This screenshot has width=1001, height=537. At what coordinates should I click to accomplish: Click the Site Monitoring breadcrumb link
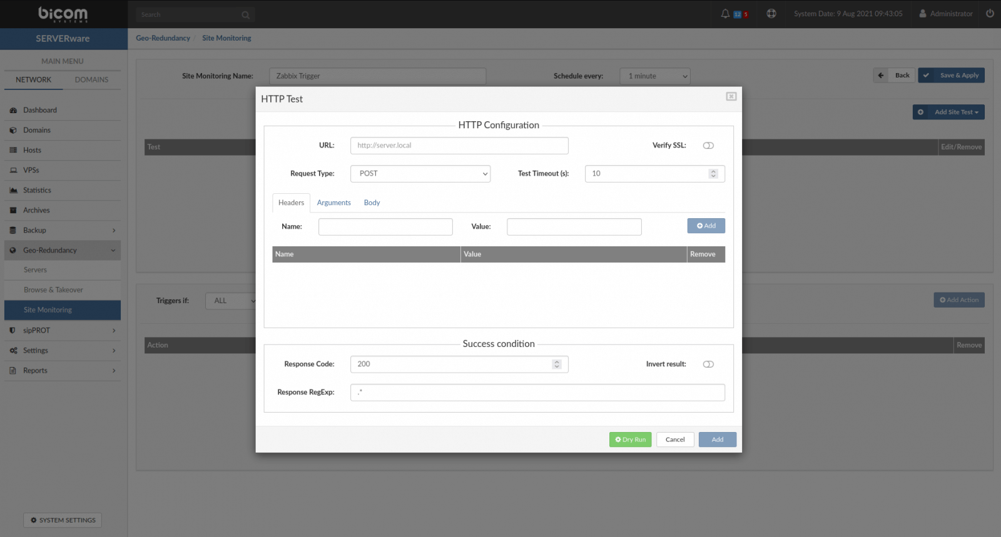point(226,39)
